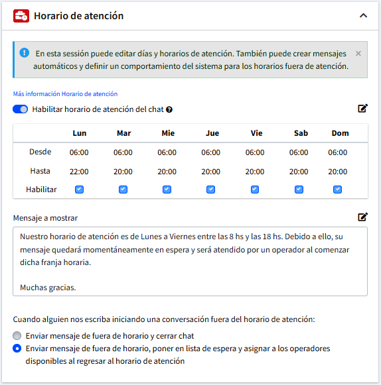Screen dimensions: 381x385
Task: Select poner en lista de espera radio option
Action: pyautogui.click(x=17, y=349)
